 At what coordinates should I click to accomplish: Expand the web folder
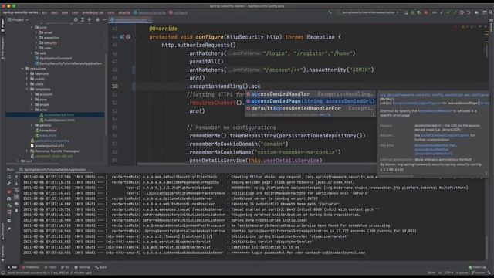32,53
